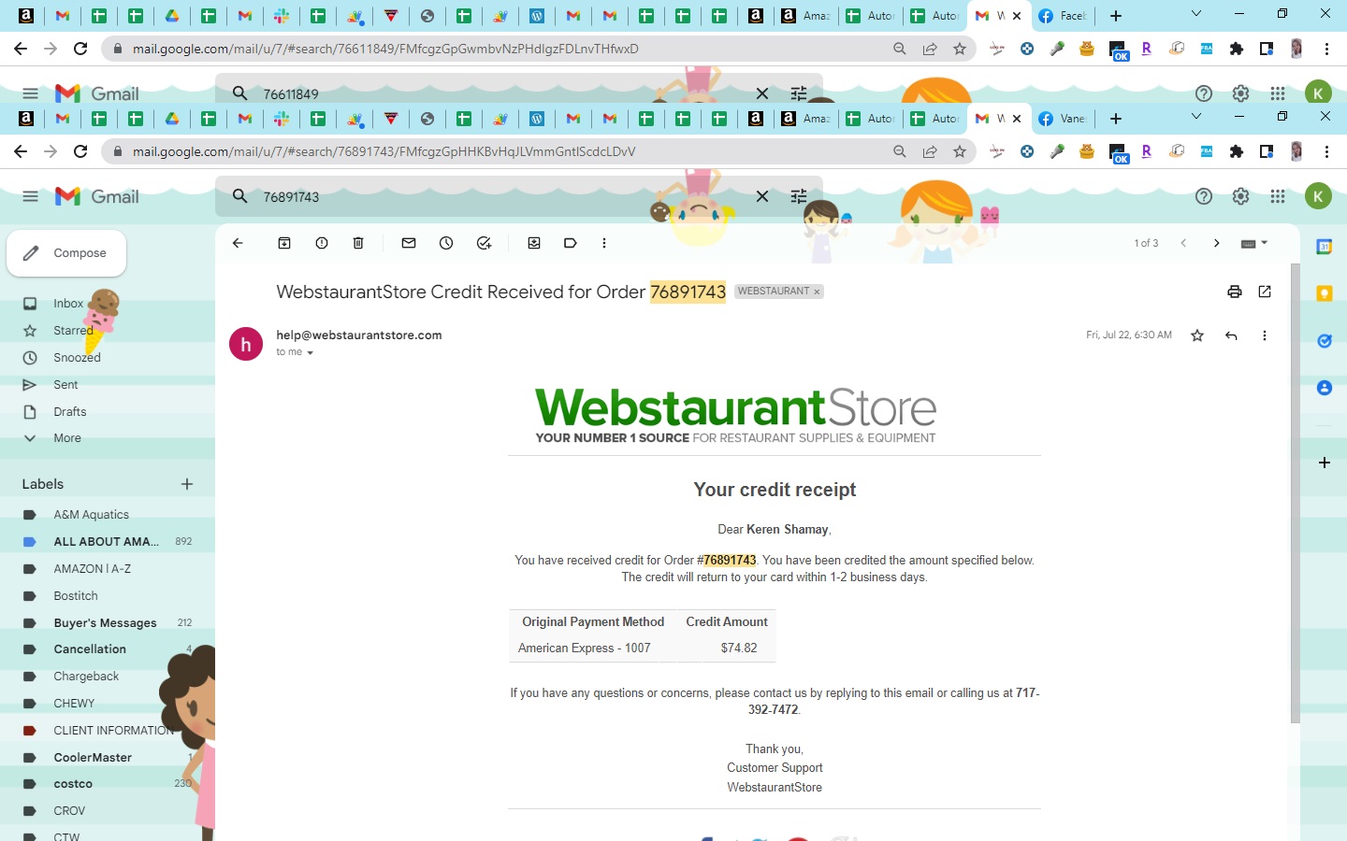Click the Report spam icon in email toolbar
The image size is (1347, 841).
[x=322, y=243]
